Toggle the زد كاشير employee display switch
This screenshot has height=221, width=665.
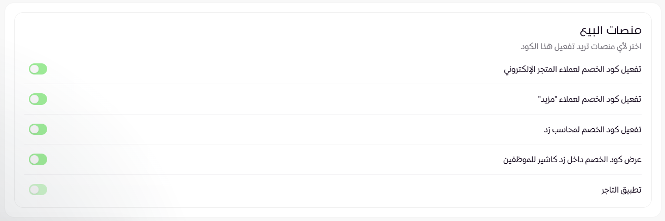(38, 160)
